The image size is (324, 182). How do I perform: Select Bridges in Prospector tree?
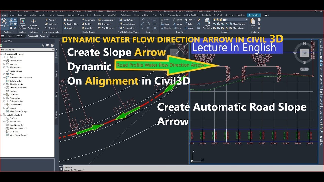pos(13,91)
